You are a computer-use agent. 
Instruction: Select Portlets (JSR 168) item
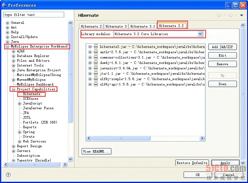(40, 122)
